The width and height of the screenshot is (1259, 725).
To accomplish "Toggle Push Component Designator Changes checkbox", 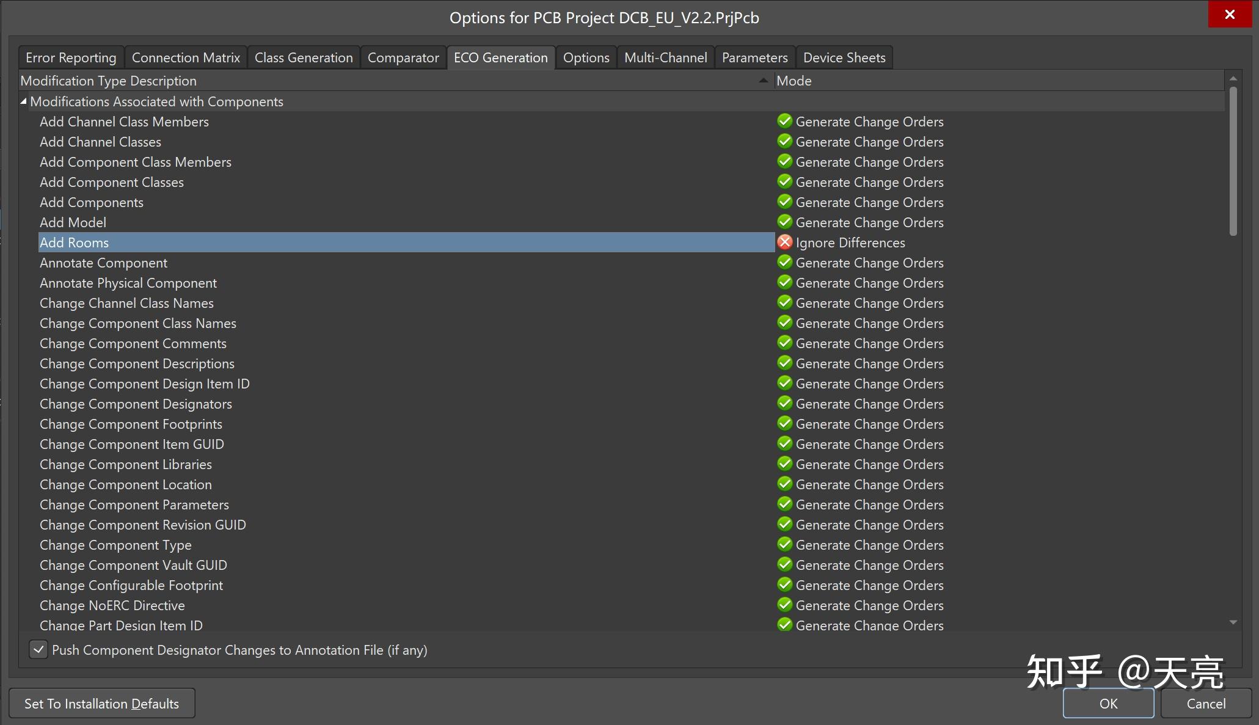I will (38, 649).
